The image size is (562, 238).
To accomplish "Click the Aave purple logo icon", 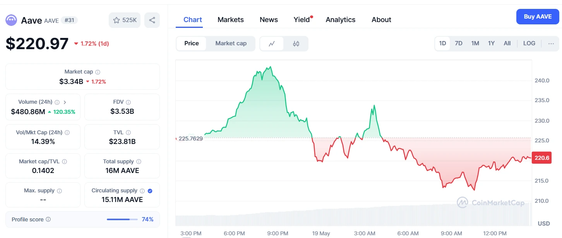I will 11,20.
